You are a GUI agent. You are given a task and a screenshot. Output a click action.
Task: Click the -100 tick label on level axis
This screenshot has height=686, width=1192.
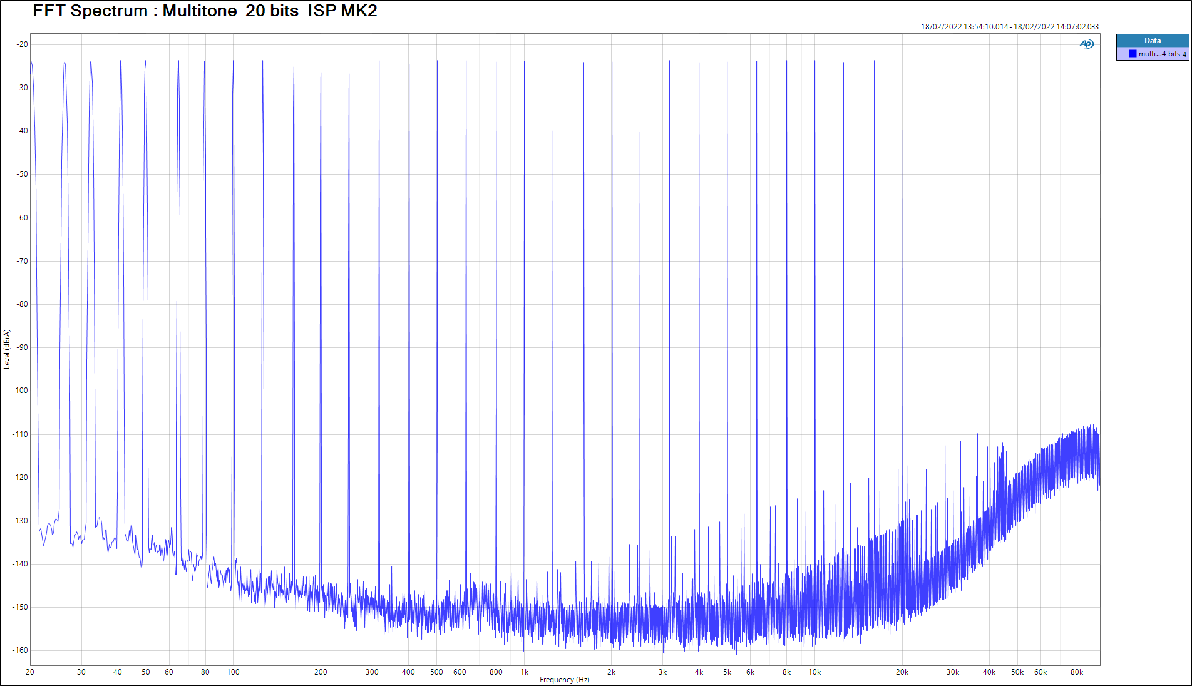click(21, 391)
